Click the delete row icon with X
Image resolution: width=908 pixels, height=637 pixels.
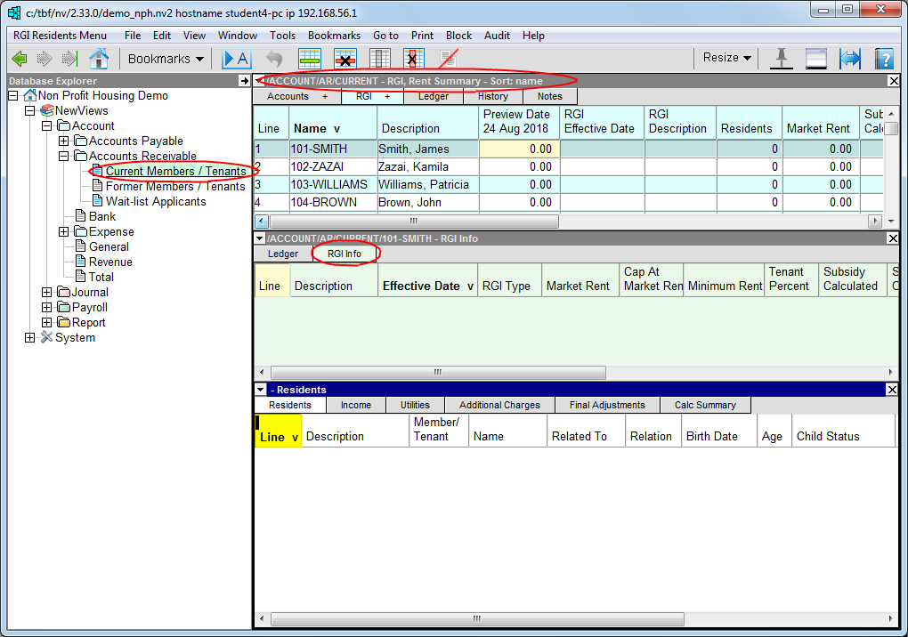[345, 59]
